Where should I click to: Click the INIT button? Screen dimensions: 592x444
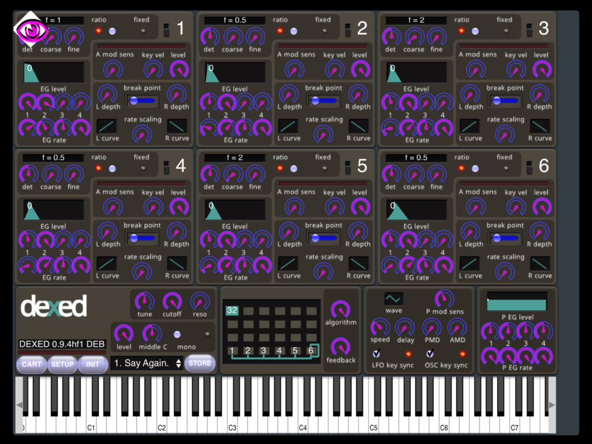pos(93,364)
